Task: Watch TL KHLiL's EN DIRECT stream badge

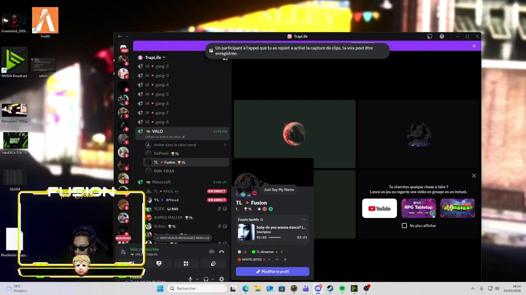Action: [x=217, y=191]
